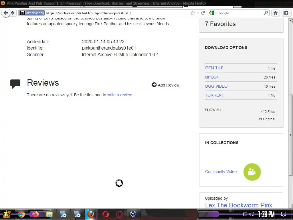
Task: Launch the solid red Opera icon
Action: (x=106, y=214)
